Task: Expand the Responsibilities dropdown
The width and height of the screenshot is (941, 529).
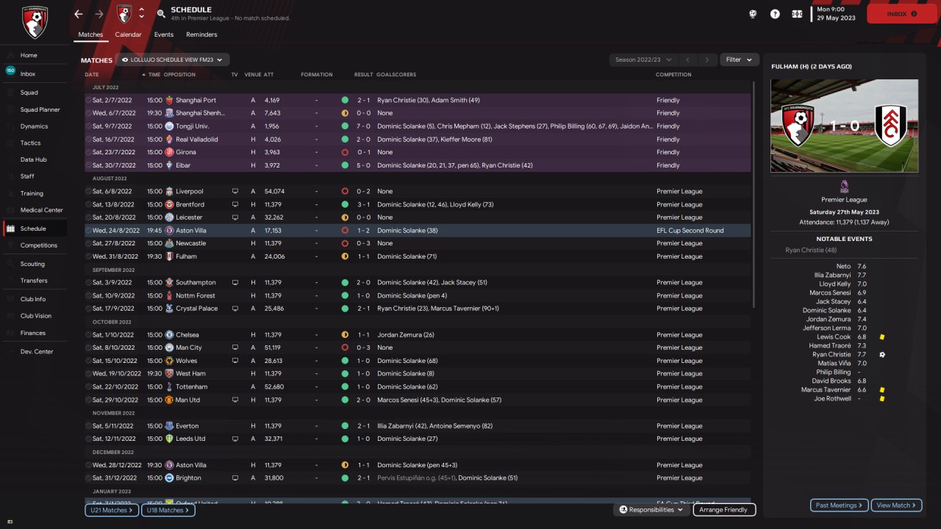Action: pos(651,510)
